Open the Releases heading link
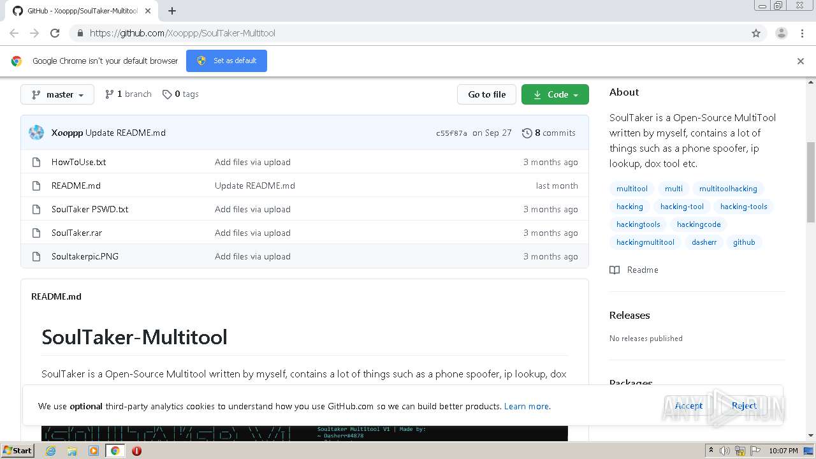 click(x=629, y=315)
